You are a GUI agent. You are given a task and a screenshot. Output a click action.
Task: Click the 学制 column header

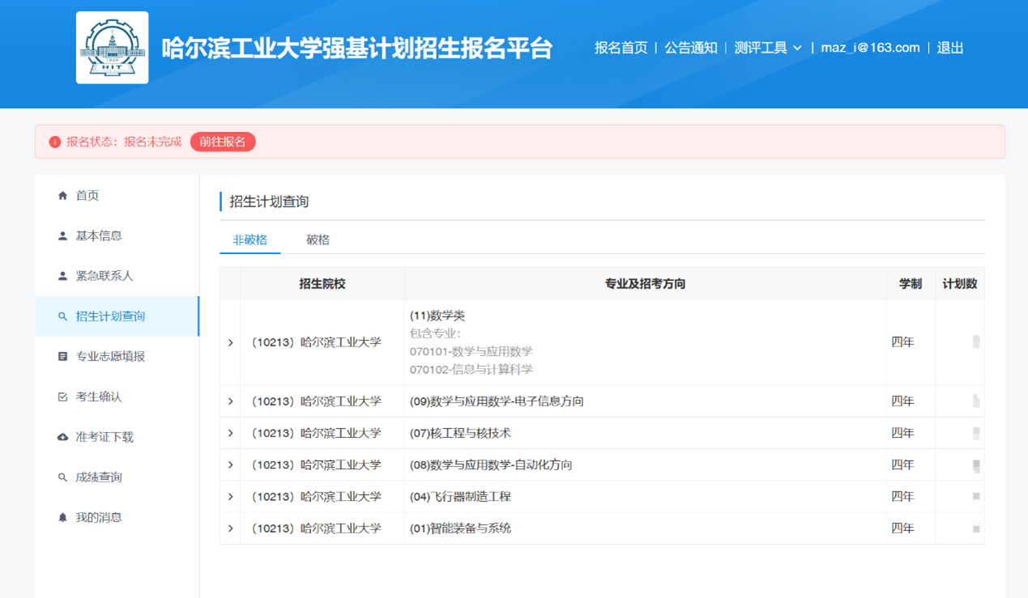point(911,284)
